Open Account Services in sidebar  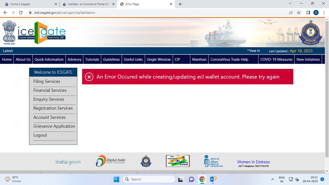point(49,117)
